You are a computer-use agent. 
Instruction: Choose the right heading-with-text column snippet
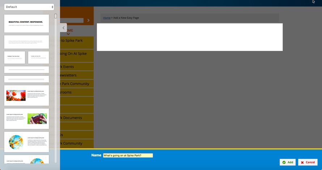(38, 57)
